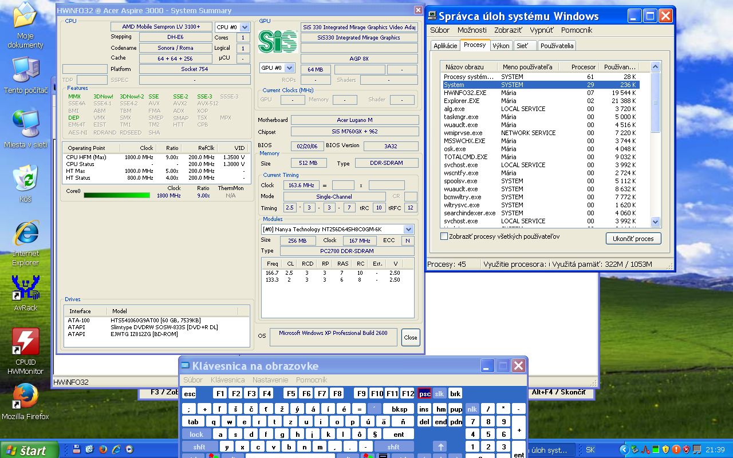Screen dimensions: 733x458
Task: Open Súbor menu in Task Manager
Action: point(440,30)
